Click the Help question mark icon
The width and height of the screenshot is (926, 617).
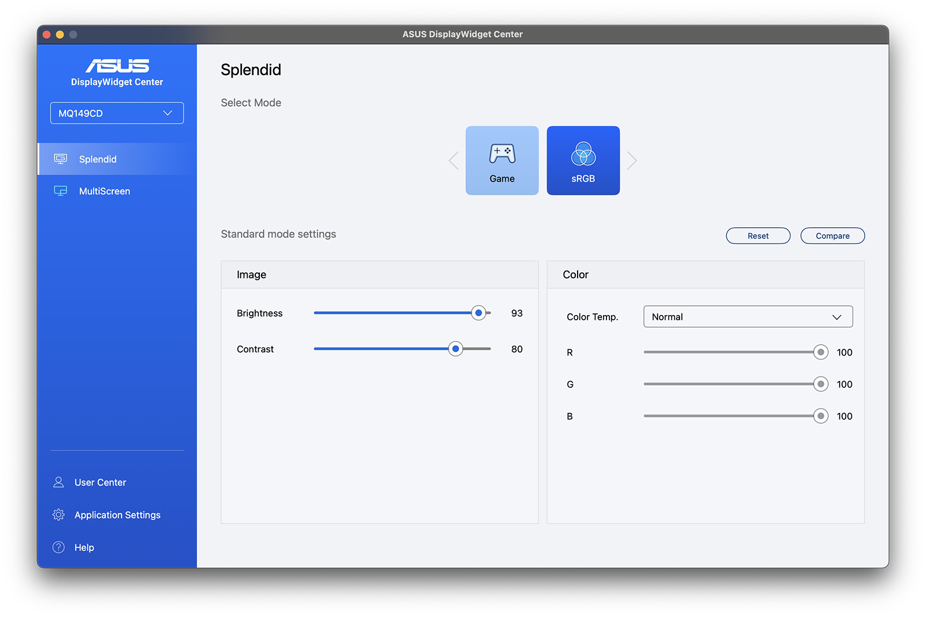58,547
